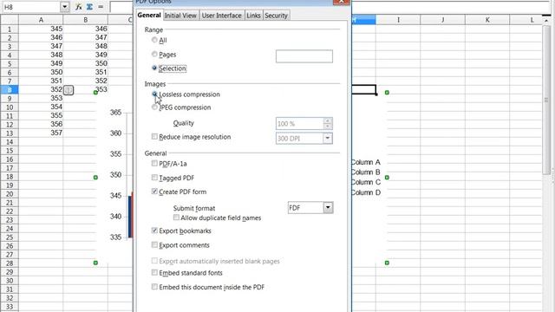The height and width of the screenshot is (312, 555).
Task: Select column K header
Action: (487, 20)
